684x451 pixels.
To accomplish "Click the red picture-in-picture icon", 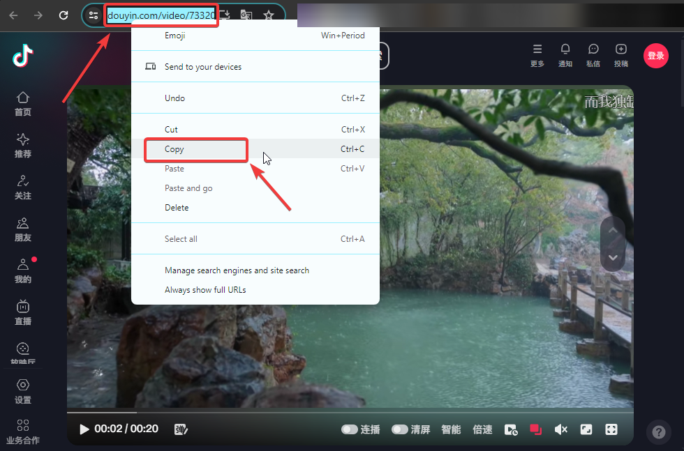I will click(536, 429).
